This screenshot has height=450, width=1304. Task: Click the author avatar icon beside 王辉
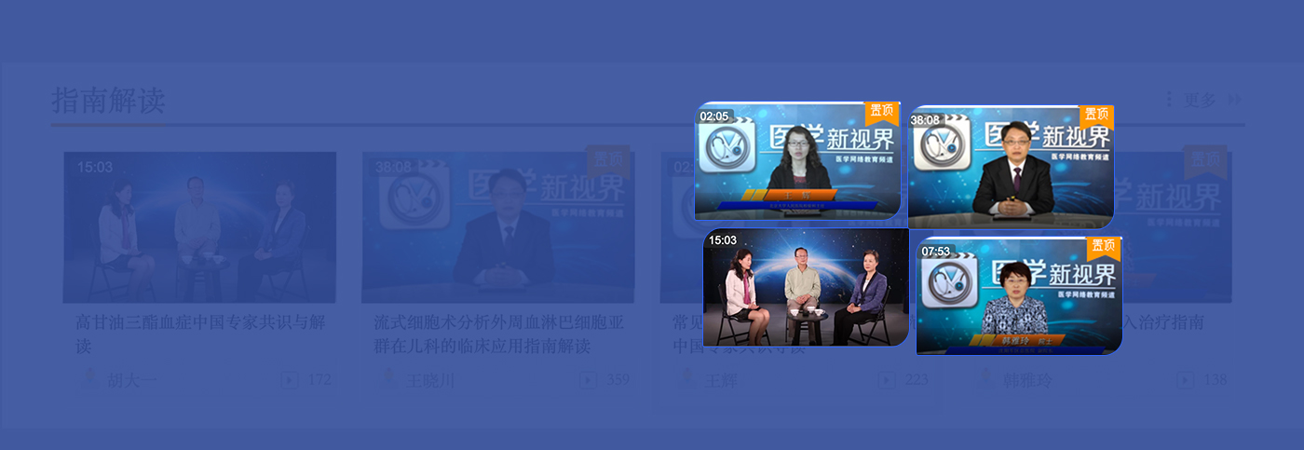pos(687,379)
